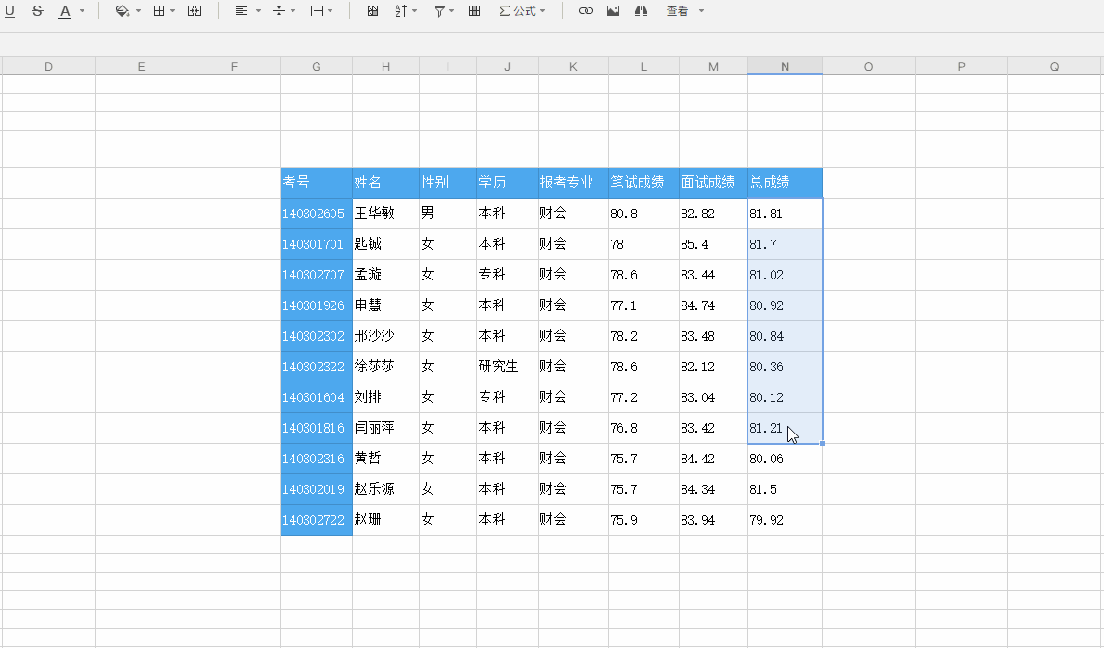Open the vertical alignment dropdown arrow
The image size is (1104, 648).
tap(293, 11)
